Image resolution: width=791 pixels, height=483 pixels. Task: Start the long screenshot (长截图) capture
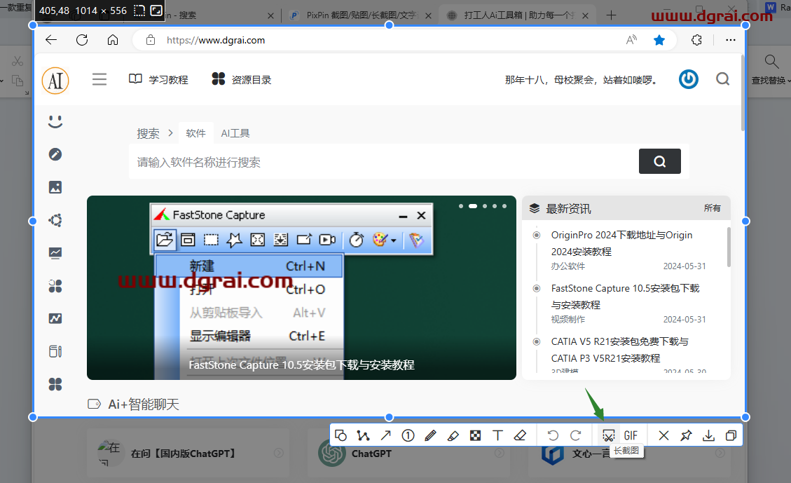609,435
